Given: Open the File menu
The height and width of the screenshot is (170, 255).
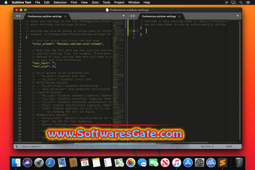Looking at the screenshot, I should pos(38,2).
